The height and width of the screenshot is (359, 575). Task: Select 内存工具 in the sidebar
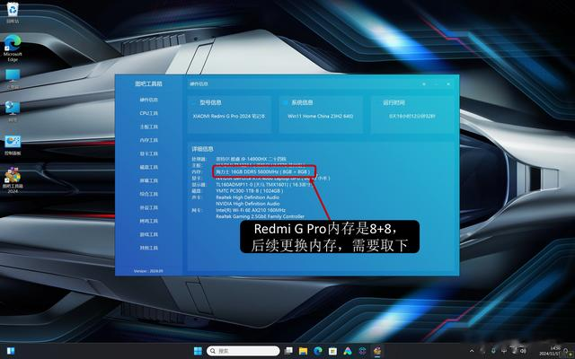coord(148,140)
